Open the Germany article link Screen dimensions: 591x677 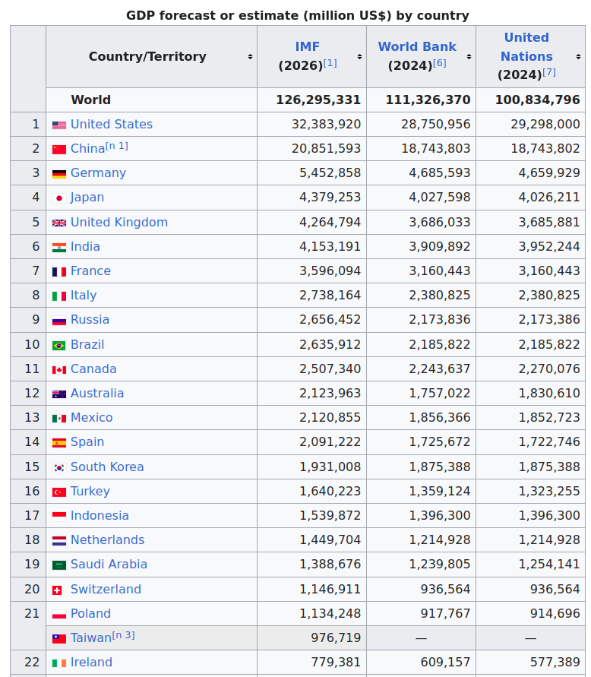[x=99, y=172]
